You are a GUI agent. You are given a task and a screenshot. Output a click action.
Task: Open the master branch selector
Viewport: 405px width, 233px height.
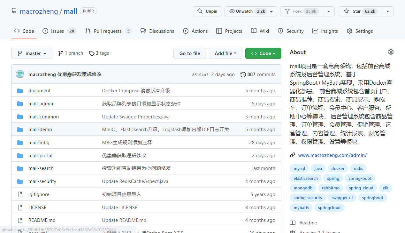[32, 53]
